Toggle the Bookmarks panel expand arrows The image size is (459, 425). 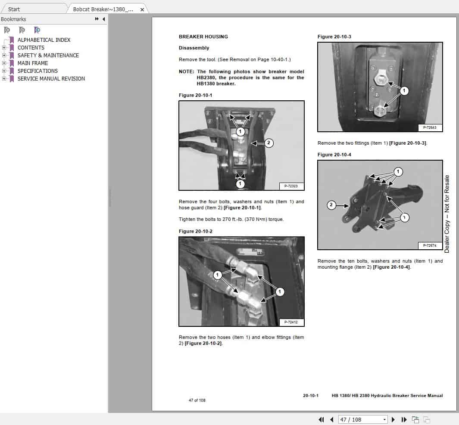point(97,19)
